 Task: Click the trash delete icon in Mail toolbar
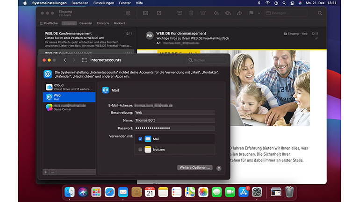(x=190, y=13)
